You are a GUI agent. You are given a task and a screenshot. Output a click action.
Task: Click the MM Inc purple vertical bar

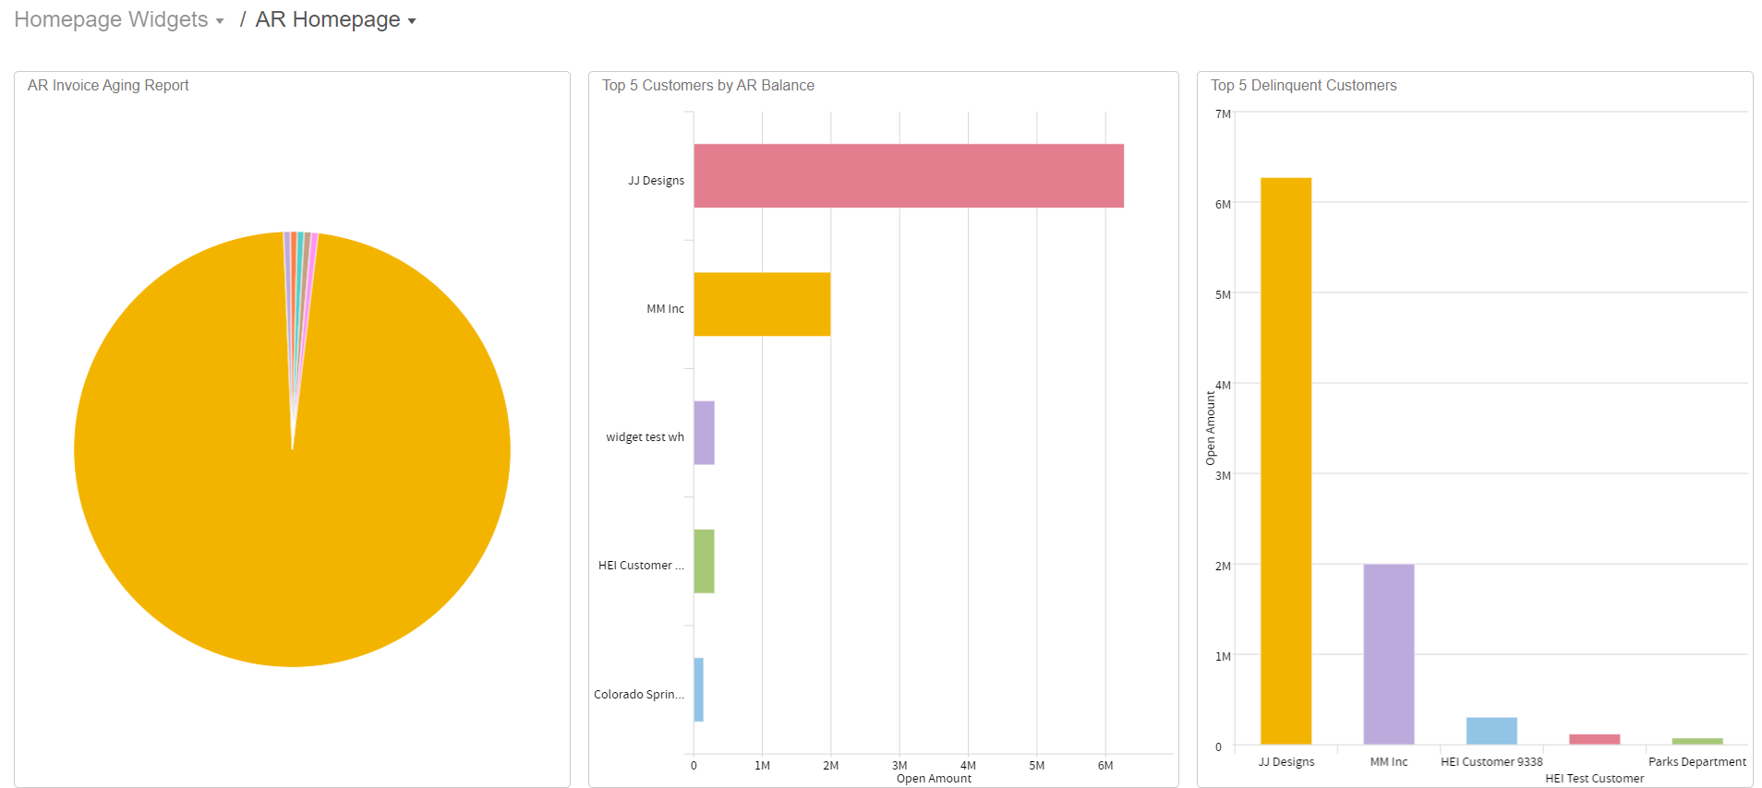(1388, 654)
